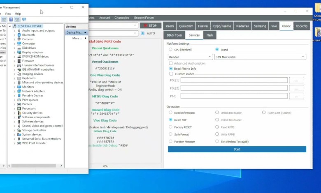Select the Network adapters icon
This screenshot has width=321, height=193.
[x=19, y=91]
